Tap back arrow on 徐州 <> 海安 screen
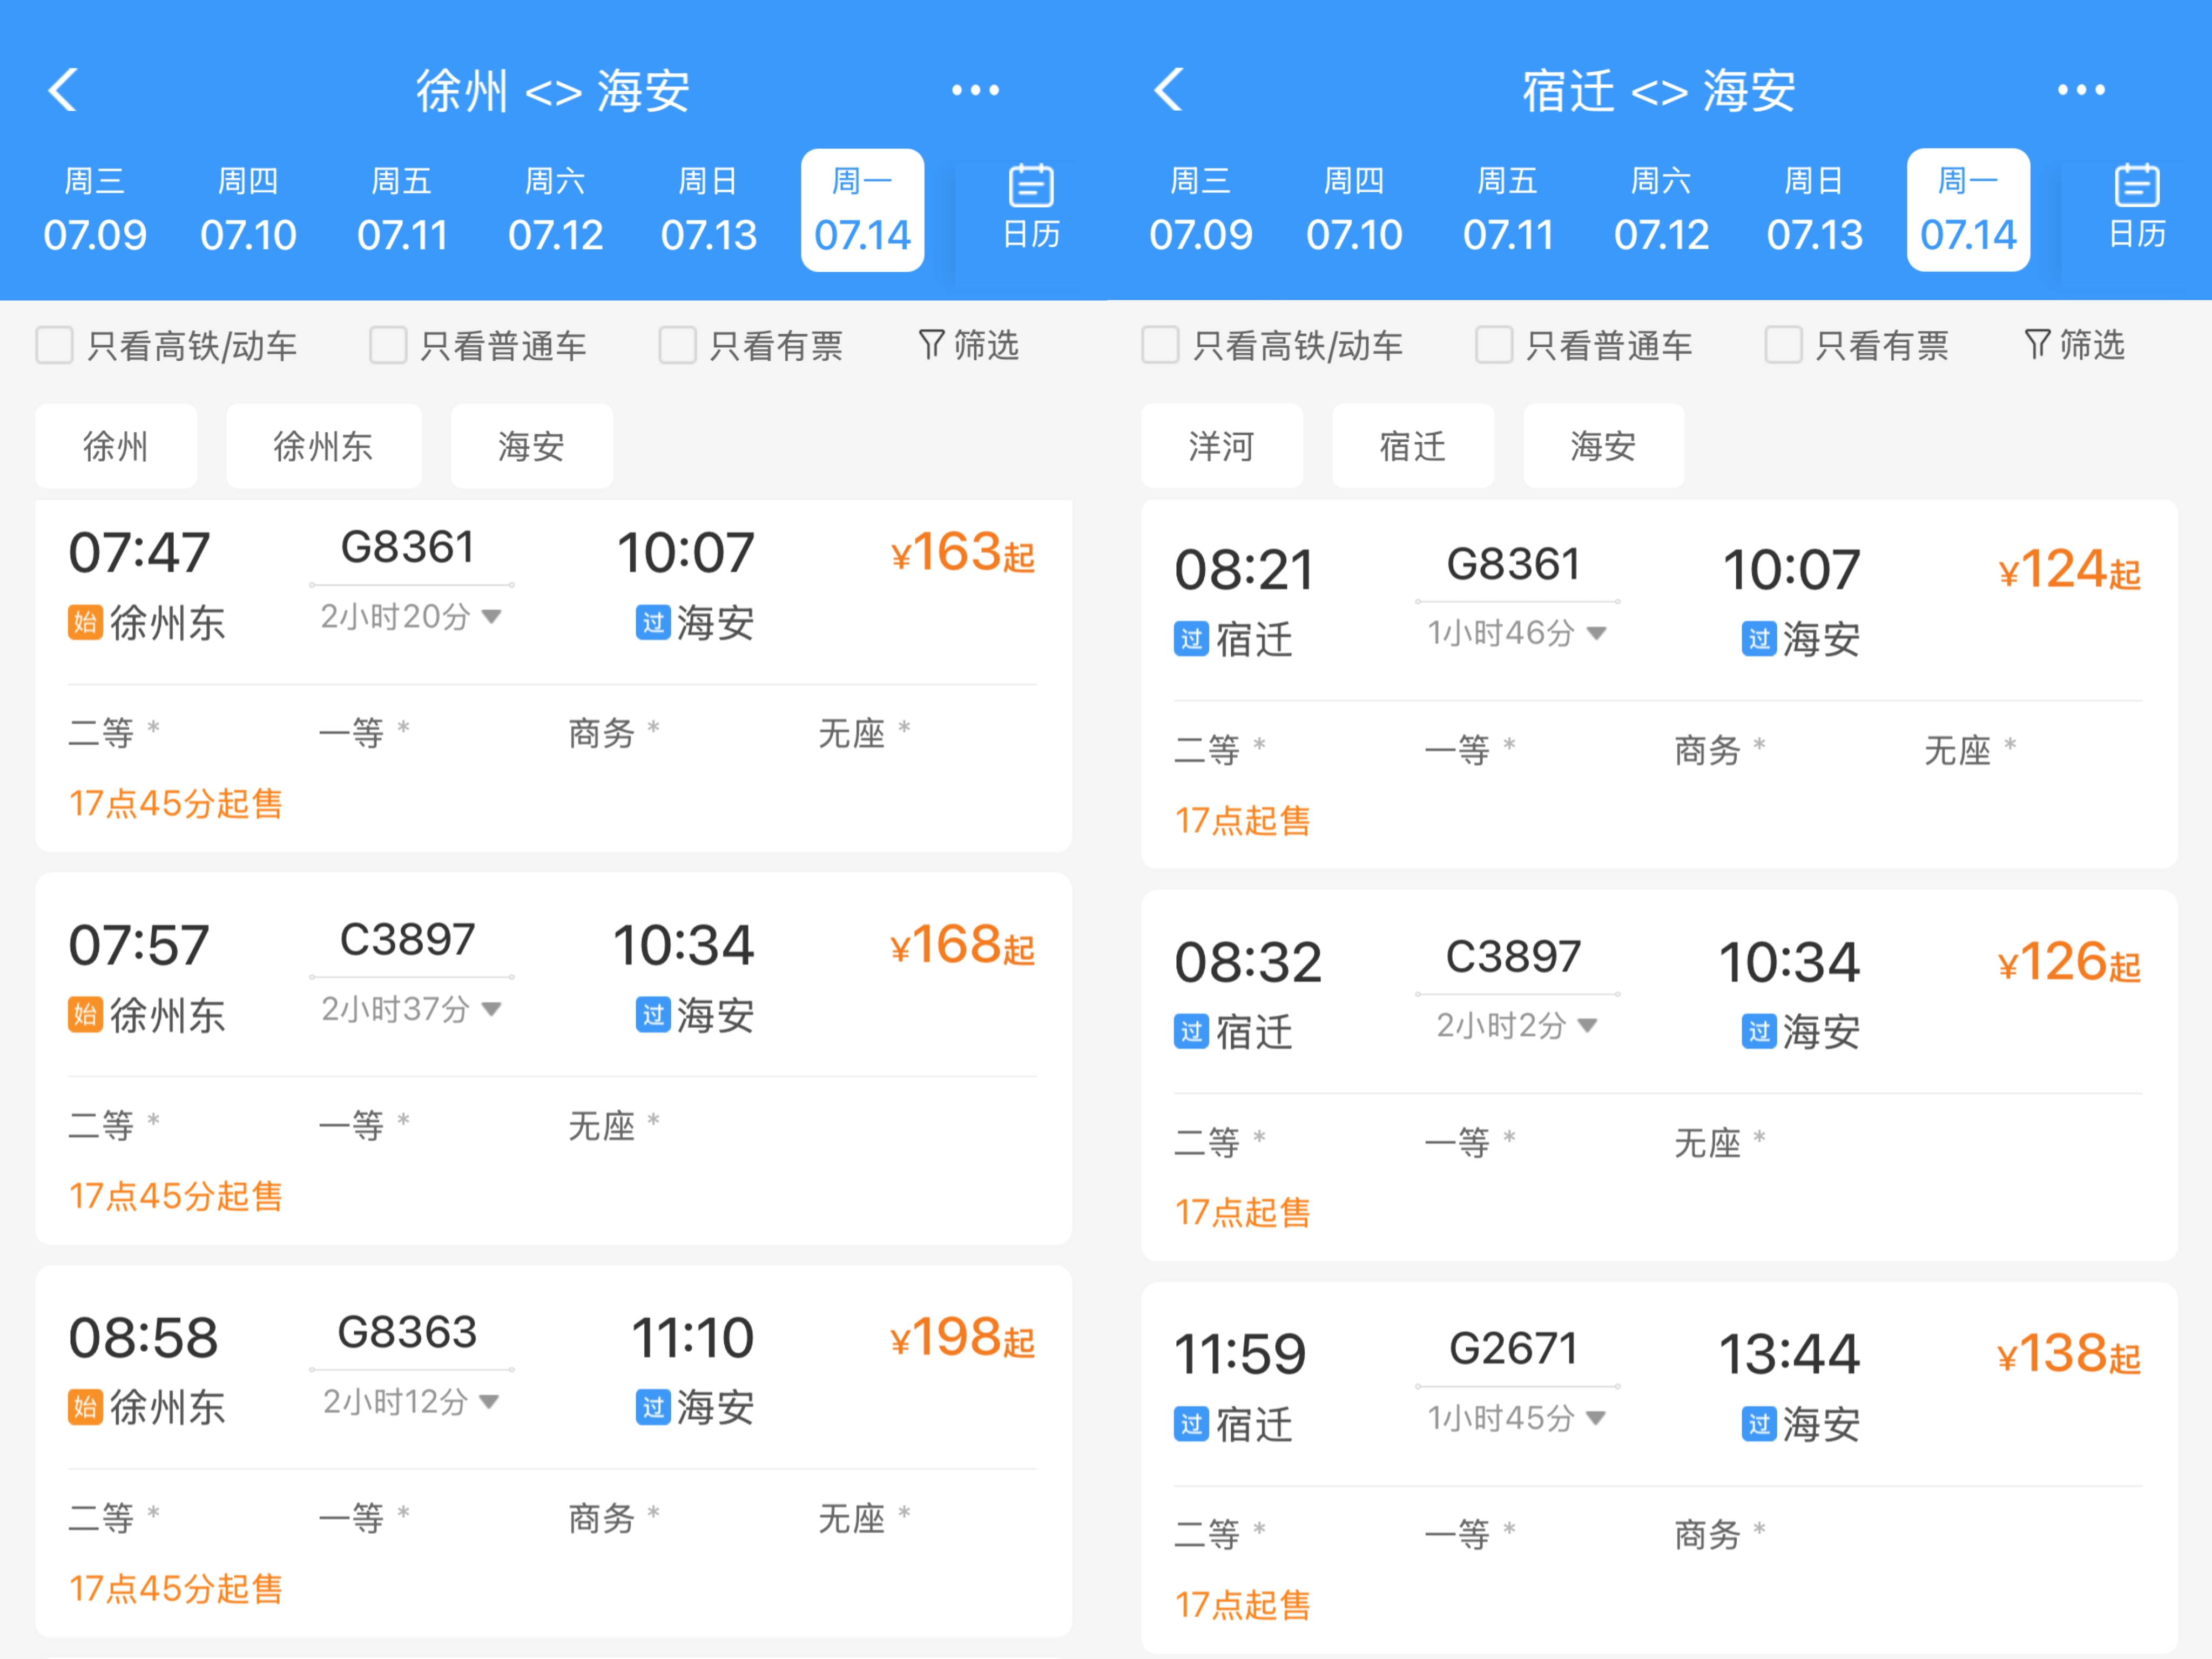The image size is (2212, 1659). click(63, 90)
